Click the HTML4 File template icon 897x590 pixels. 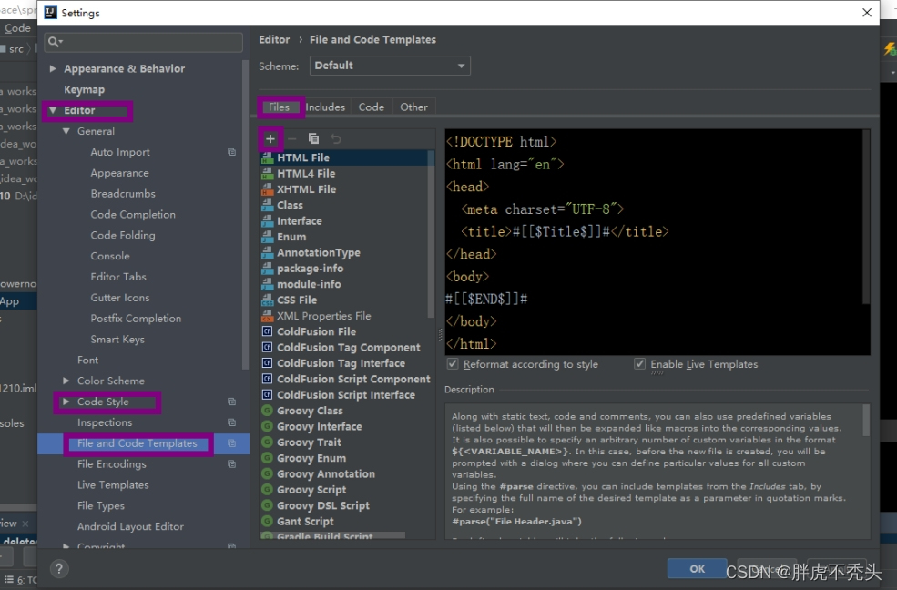point(267,174)
